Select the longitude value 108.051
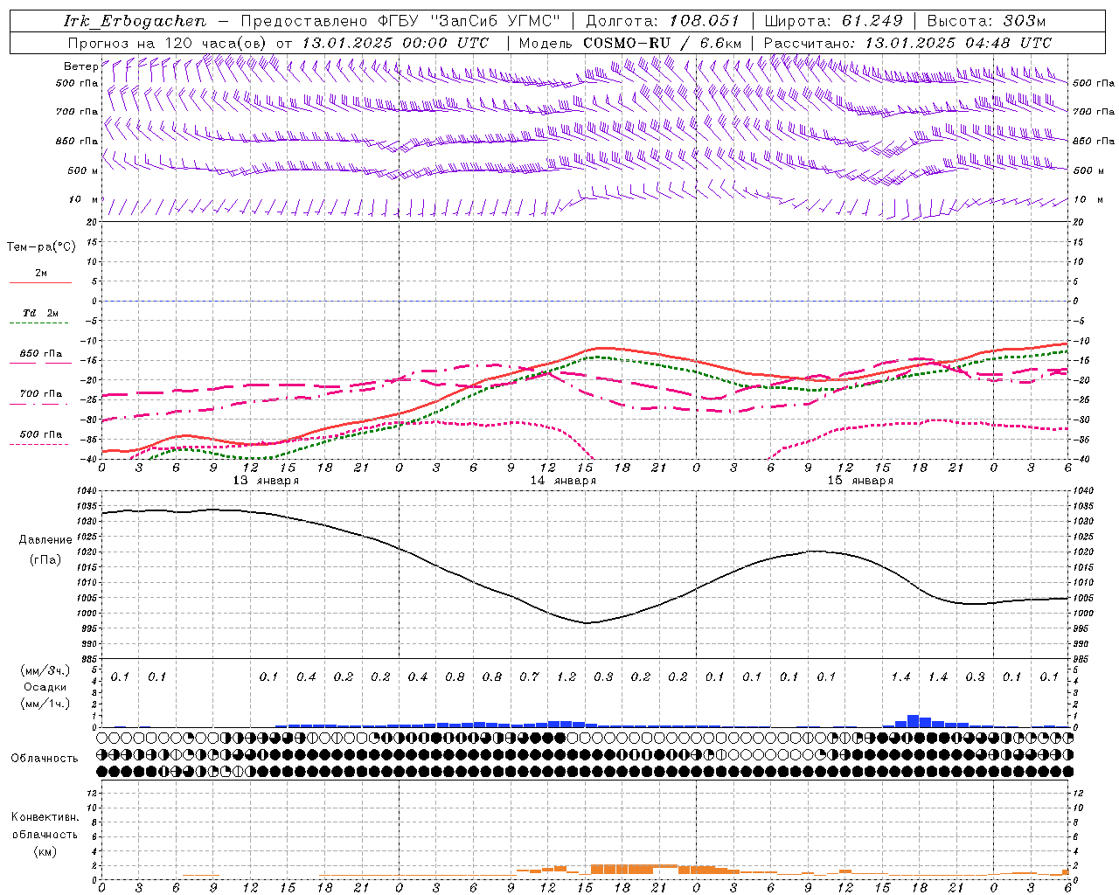Viewport: 1119px width, 895px height. point(704,21)
